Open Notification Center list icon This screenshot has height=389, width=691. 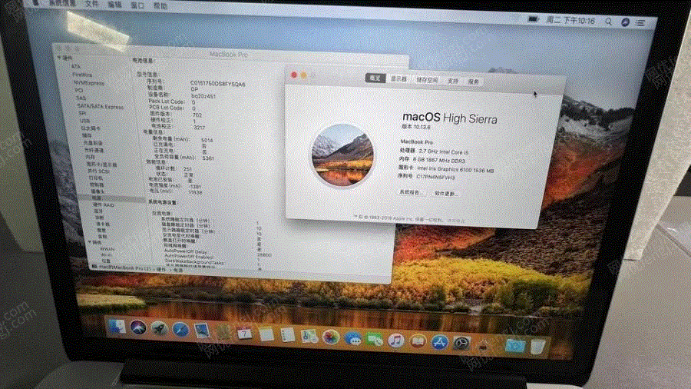(640, 22)
